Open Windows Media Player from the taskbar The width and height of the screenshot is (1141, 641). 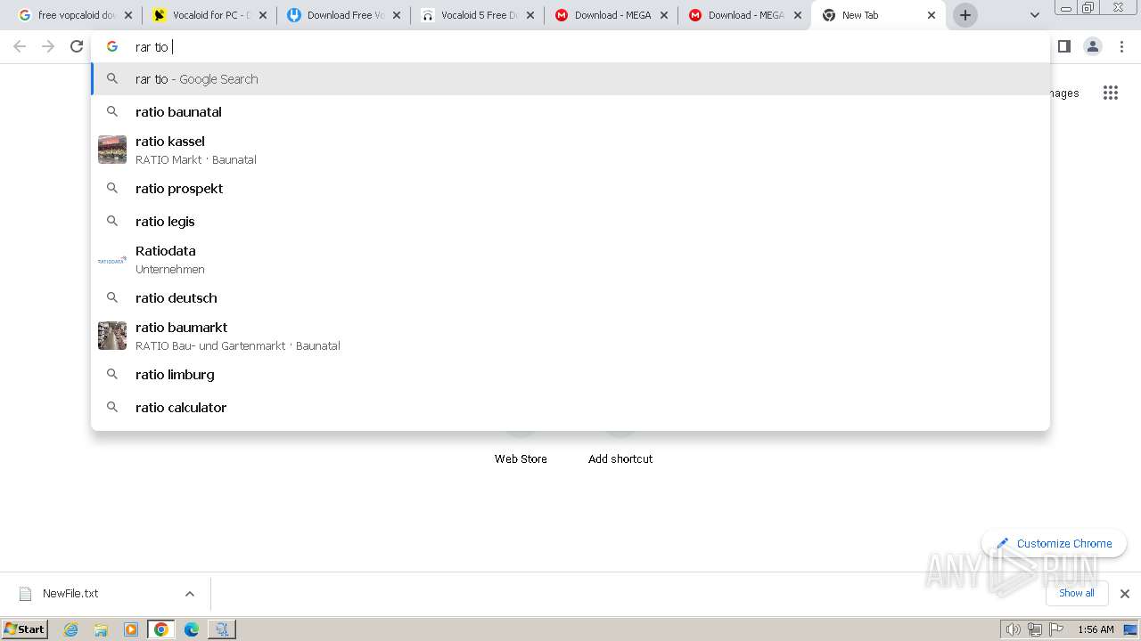coord(131,629)
